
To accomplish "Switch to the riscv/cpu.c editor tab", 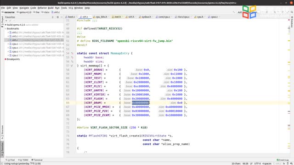I will coord(183,17).
